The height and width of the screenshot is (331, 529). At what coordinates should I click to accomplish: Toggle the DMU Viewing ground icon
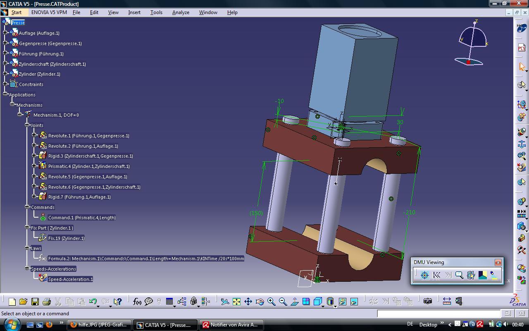tap(482, 275)
